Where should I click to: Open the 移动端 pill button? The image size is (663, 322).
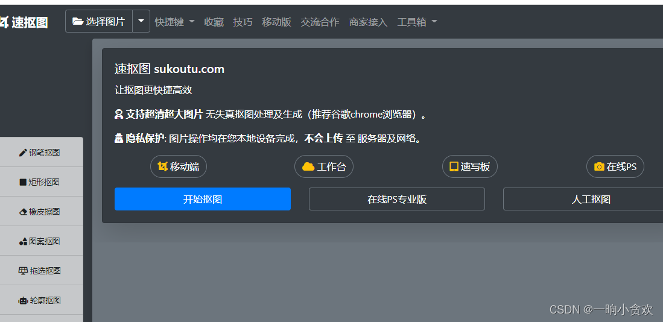click(x=179, y=166)
